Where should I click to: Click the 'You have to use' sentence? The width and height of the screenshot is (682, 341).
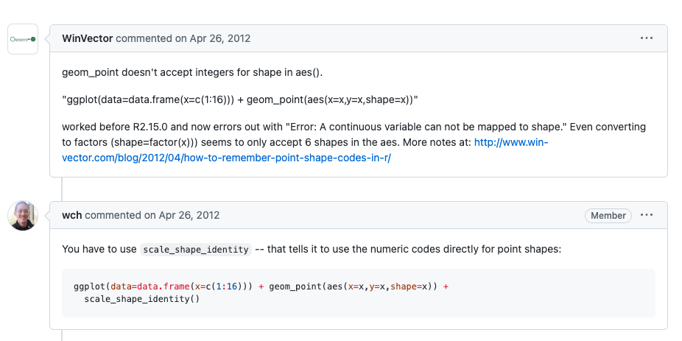(312, 250)
